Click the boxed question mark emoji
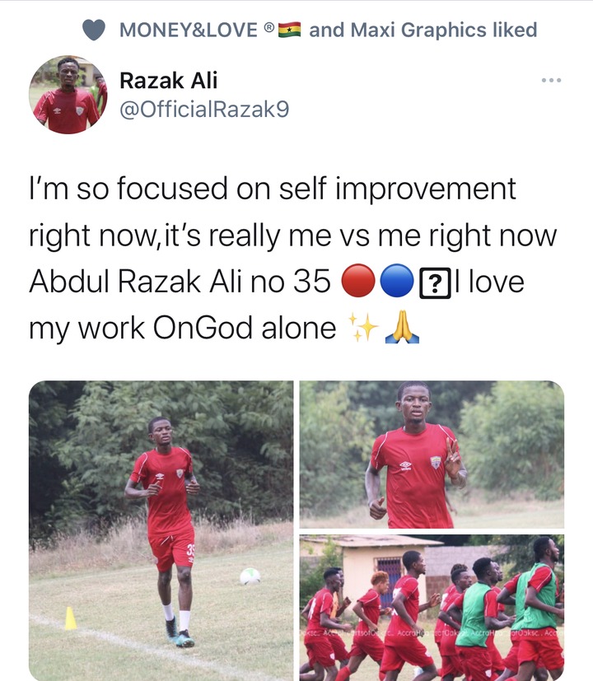The width and height of the screenshot is (593, 681). point(435,283)
